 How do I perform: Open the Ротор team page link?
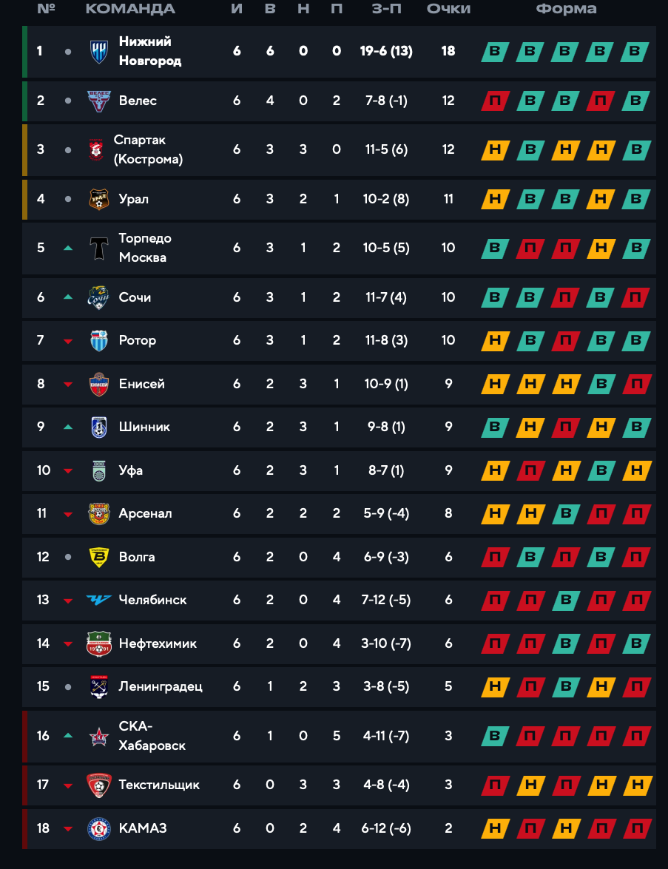[138, 340]
